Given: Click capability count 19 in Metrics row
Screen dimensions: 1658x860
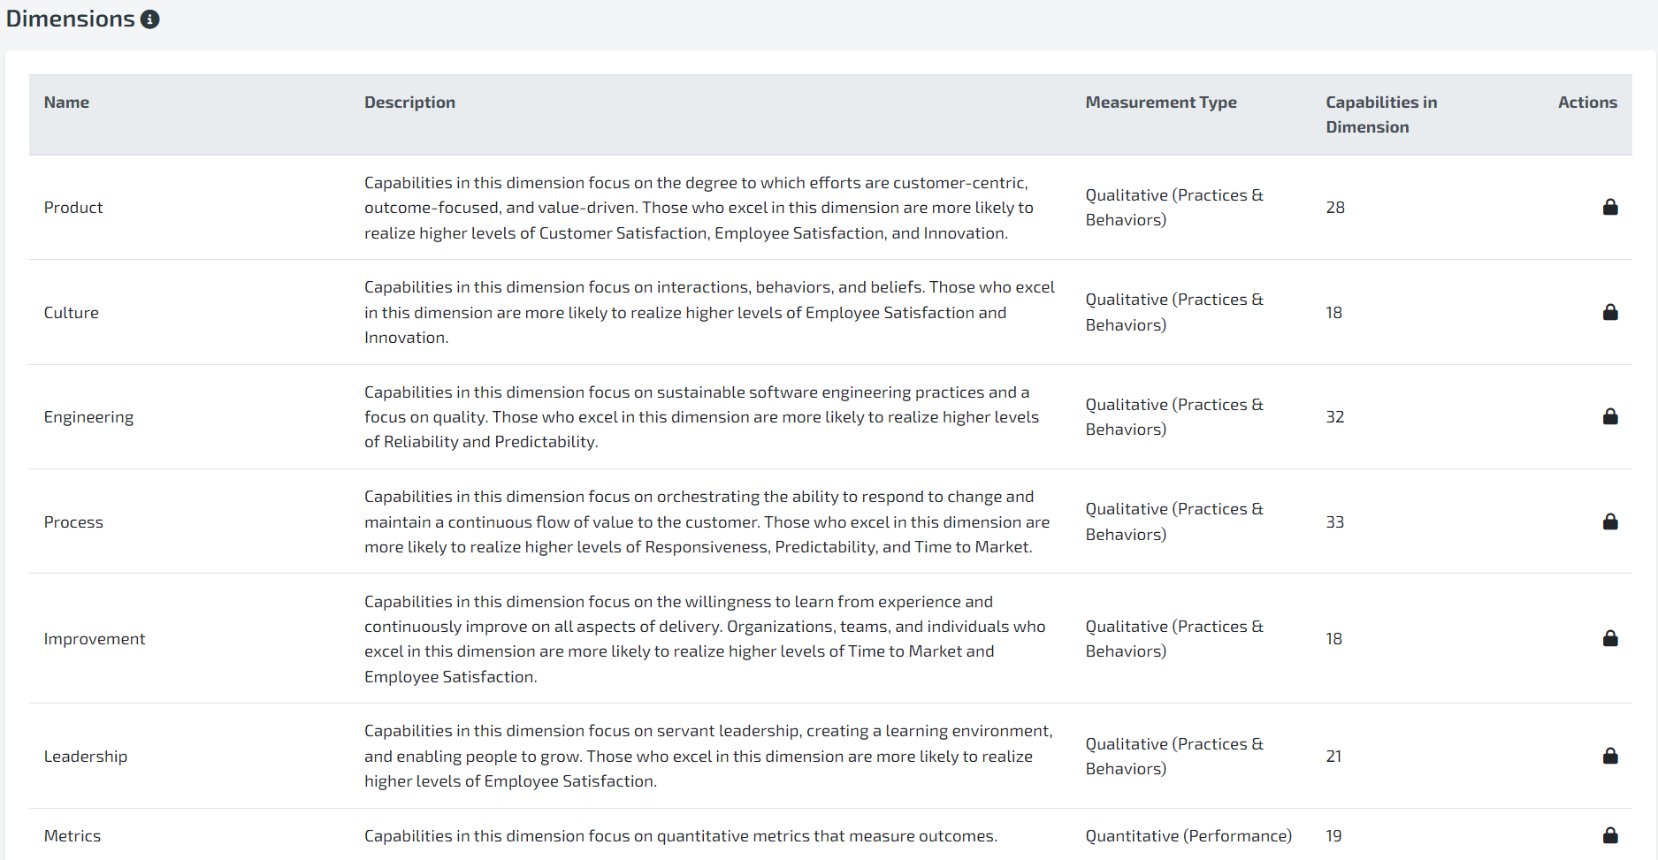Looking at the screenshot, I should [x=1334, y=836].
